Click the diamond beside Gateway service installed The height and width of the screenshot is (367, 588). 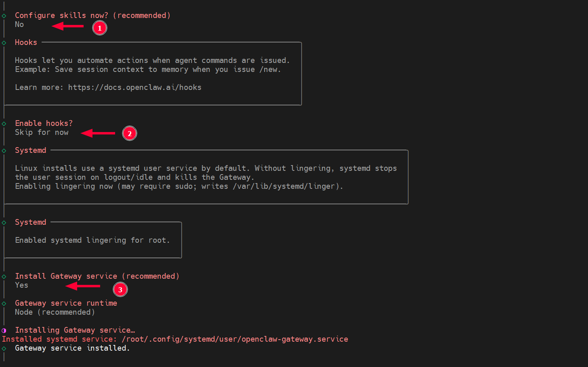click(x=4, y=348)
